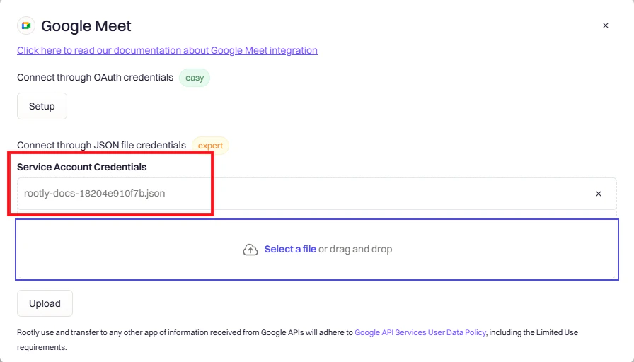The width and height of the screenshot is (634, 362).
Task: Open the Google Meet integration documentation link
Action: [x=167, y=50]
